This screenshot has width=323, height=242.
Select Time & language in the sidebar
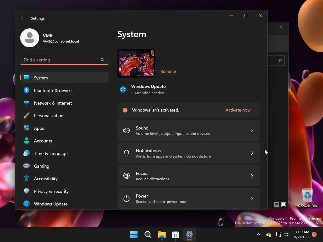click(x=64, y=153)
